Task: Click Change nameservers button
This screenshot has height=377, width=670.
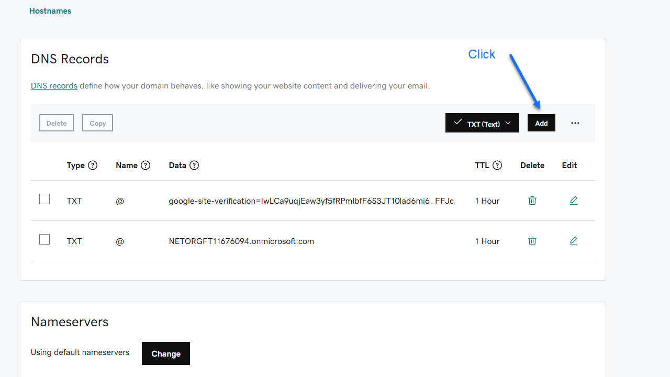Action: click(166, 353)
